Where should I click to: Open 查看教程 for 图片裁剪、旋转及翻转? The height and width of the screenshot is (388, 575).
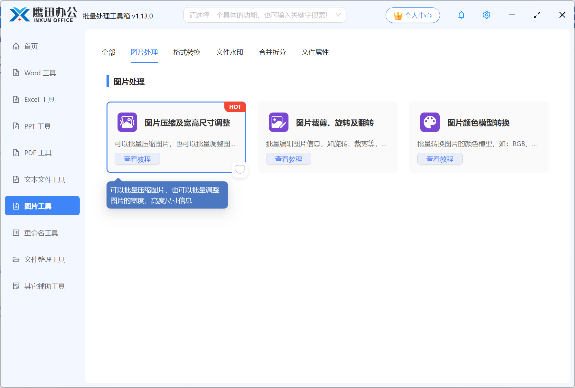click(288, 159)
